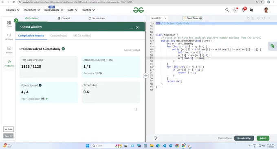
Task: Switch to the Problem tab
Action: [x=31, y=18]
